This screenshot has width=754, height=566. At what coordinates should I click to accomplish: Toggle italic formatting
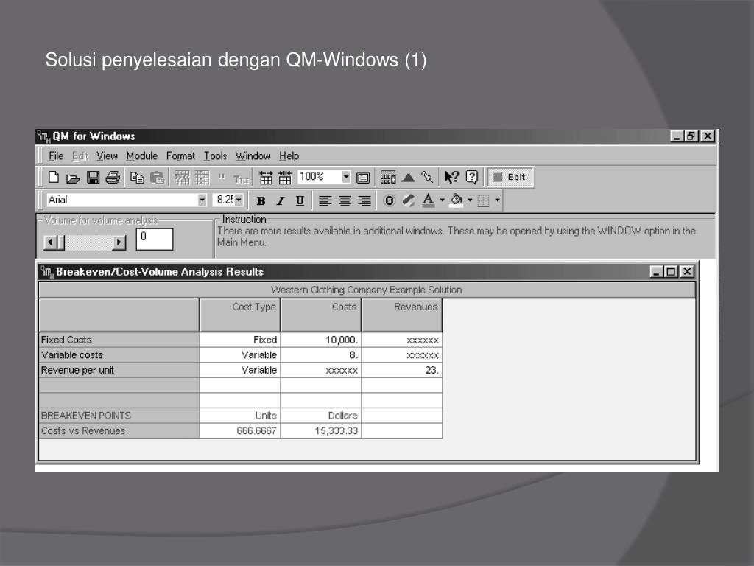click(x=281, y=201)
